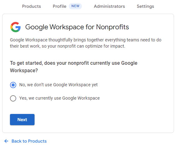Open the Products tab

tap(31, 6)
